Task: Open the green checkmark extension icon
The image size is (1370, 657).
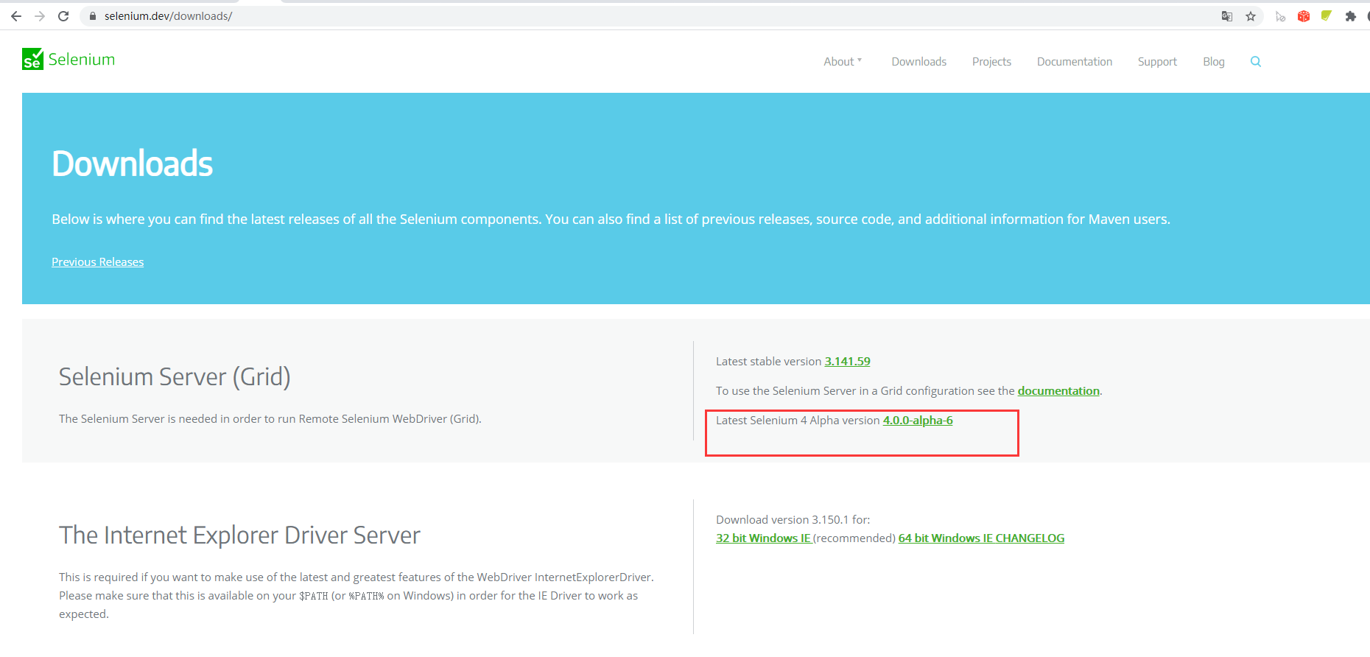Action: click(x=1327, y=16)
